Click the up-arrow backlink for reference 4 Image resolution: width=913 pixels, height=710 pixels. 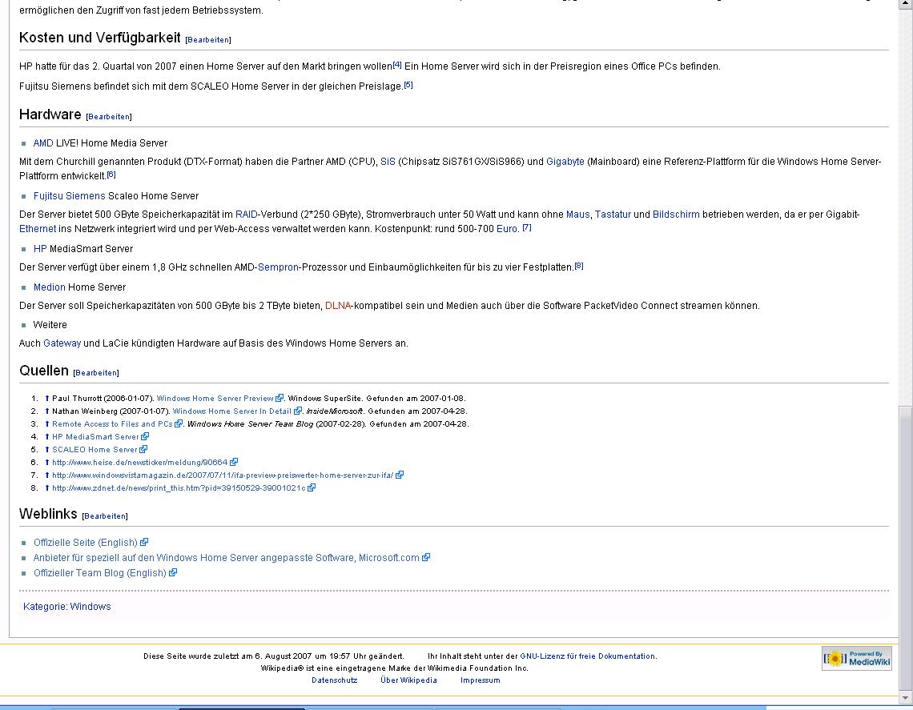click(x=47, y=437)
